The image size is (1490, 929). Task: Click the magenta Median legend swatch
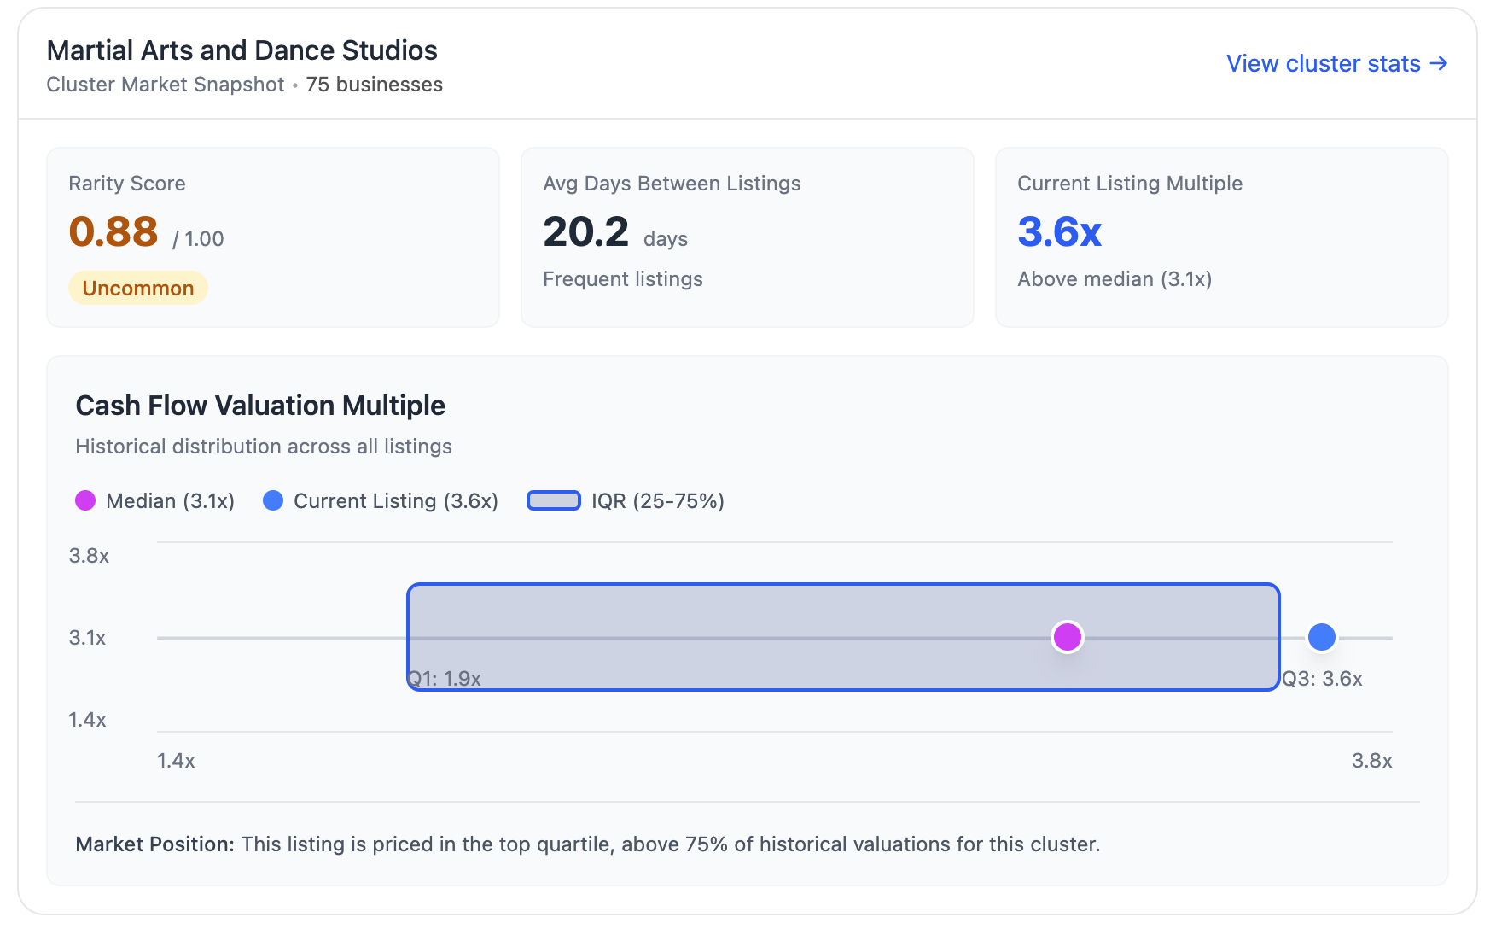click(85, 501)
